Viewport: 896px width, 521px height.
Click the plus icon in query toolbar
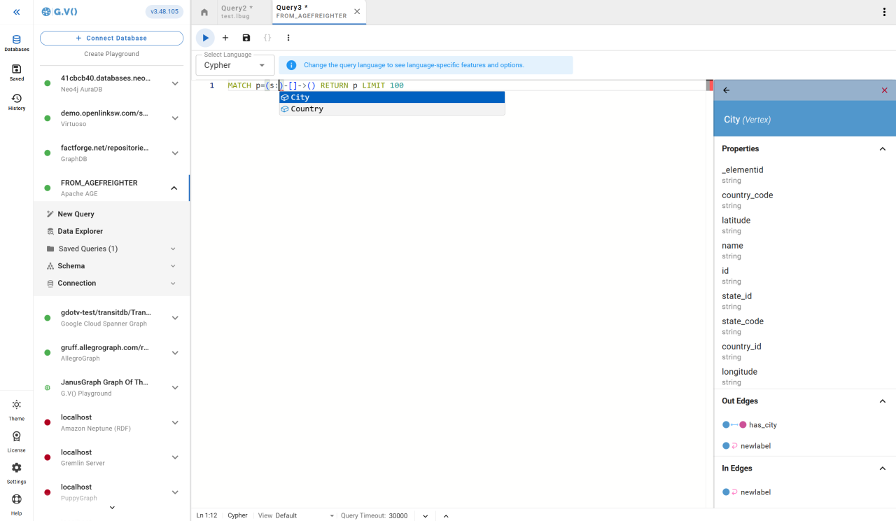pyautogui.click(x=225, y=38)
